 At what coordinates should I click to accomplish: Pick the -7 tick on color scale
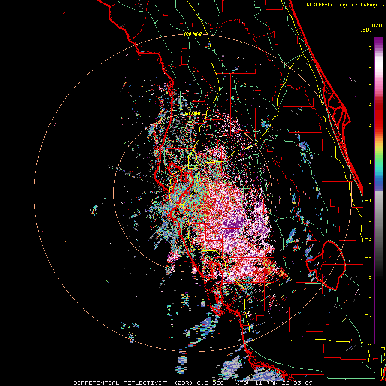click(x=368, y=315)
